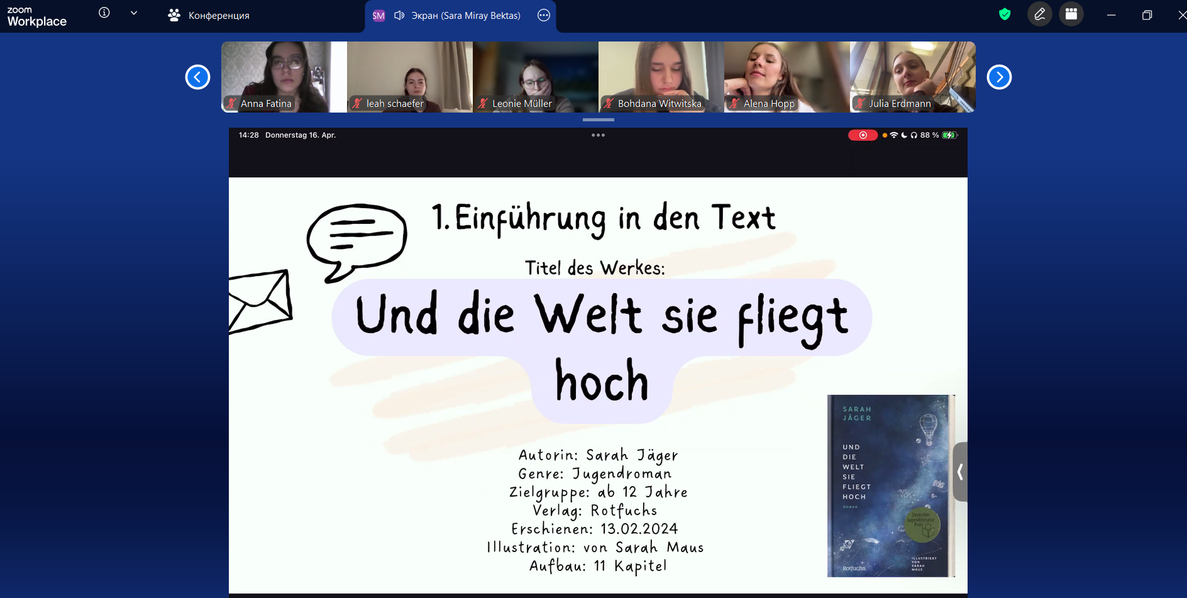Show previous participants with left arrow
Viewport: 1187px width, 598px height.
point(197,77)
